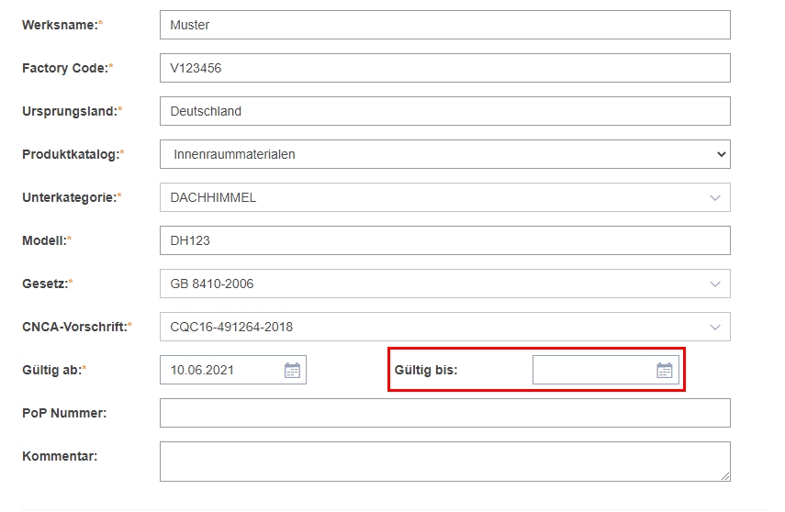785x512 pixels.
Task: Click the Gültig bis label text
Action: coord(426,370)
